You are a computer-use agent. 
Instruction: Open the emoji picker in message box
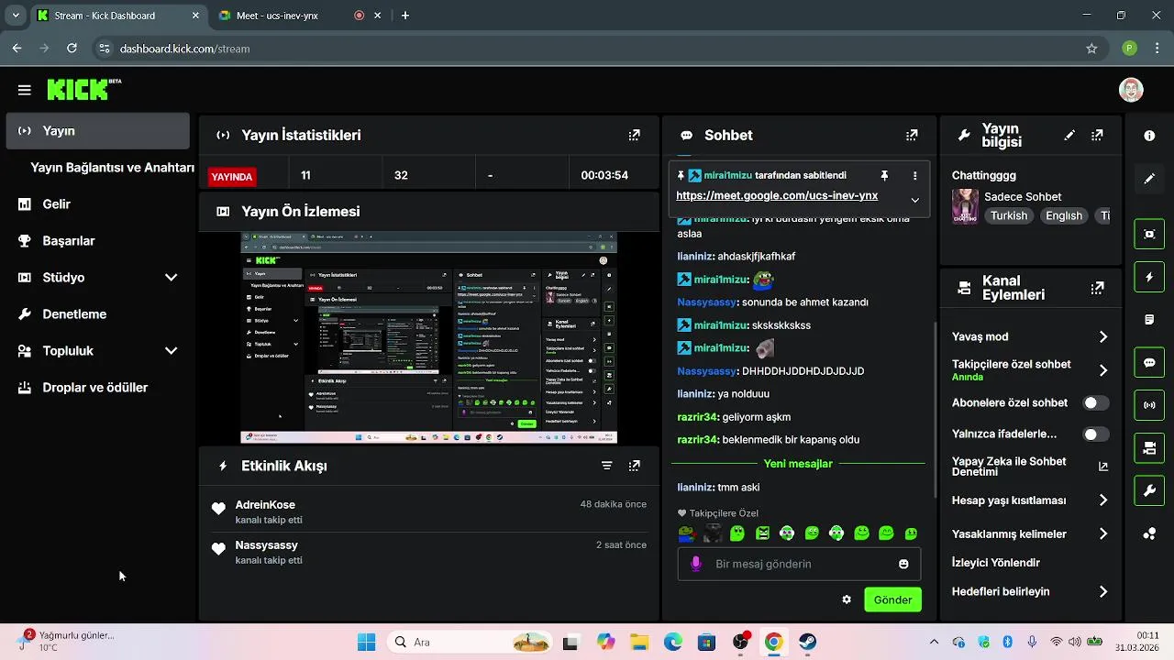click(903, 564)
